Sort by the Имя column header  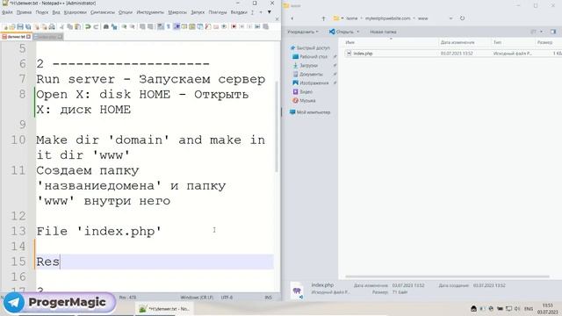(349, 42)
